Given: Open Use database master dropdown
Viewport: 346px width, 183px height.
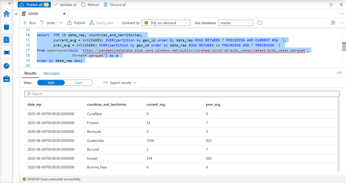Looking at the screenshot, I should [x=236, y=23].
